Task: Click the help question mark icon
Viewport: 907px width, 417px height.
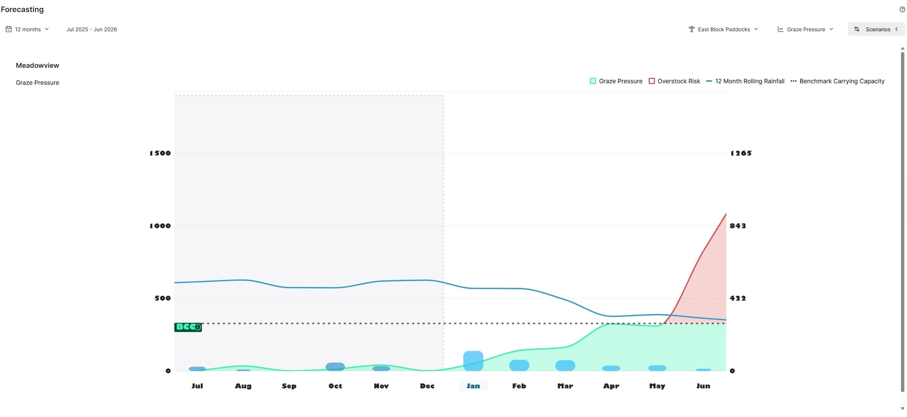Action: coord(902,9)
